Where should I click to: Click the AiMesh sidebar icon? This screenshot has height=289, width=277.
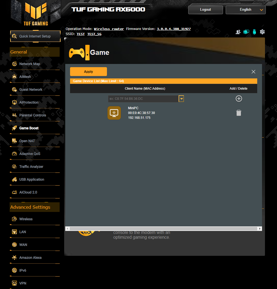[14, 77]
